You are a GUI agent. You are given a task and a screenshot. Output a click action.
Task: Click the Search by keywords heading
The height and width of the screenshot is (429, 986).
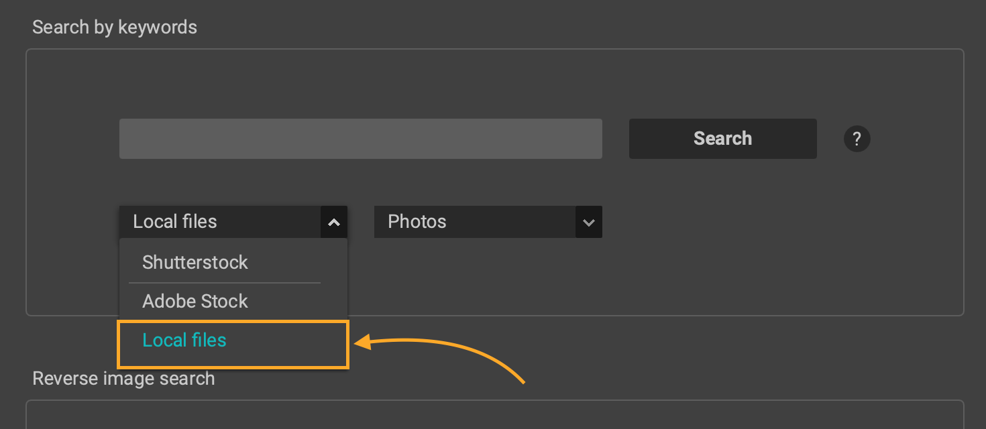point(115,27)
